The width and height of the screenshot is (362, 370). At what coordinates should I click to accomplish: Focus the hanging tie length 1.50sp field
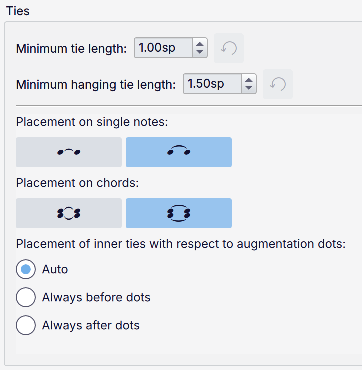pyautogui.click(x=213, y=84)
